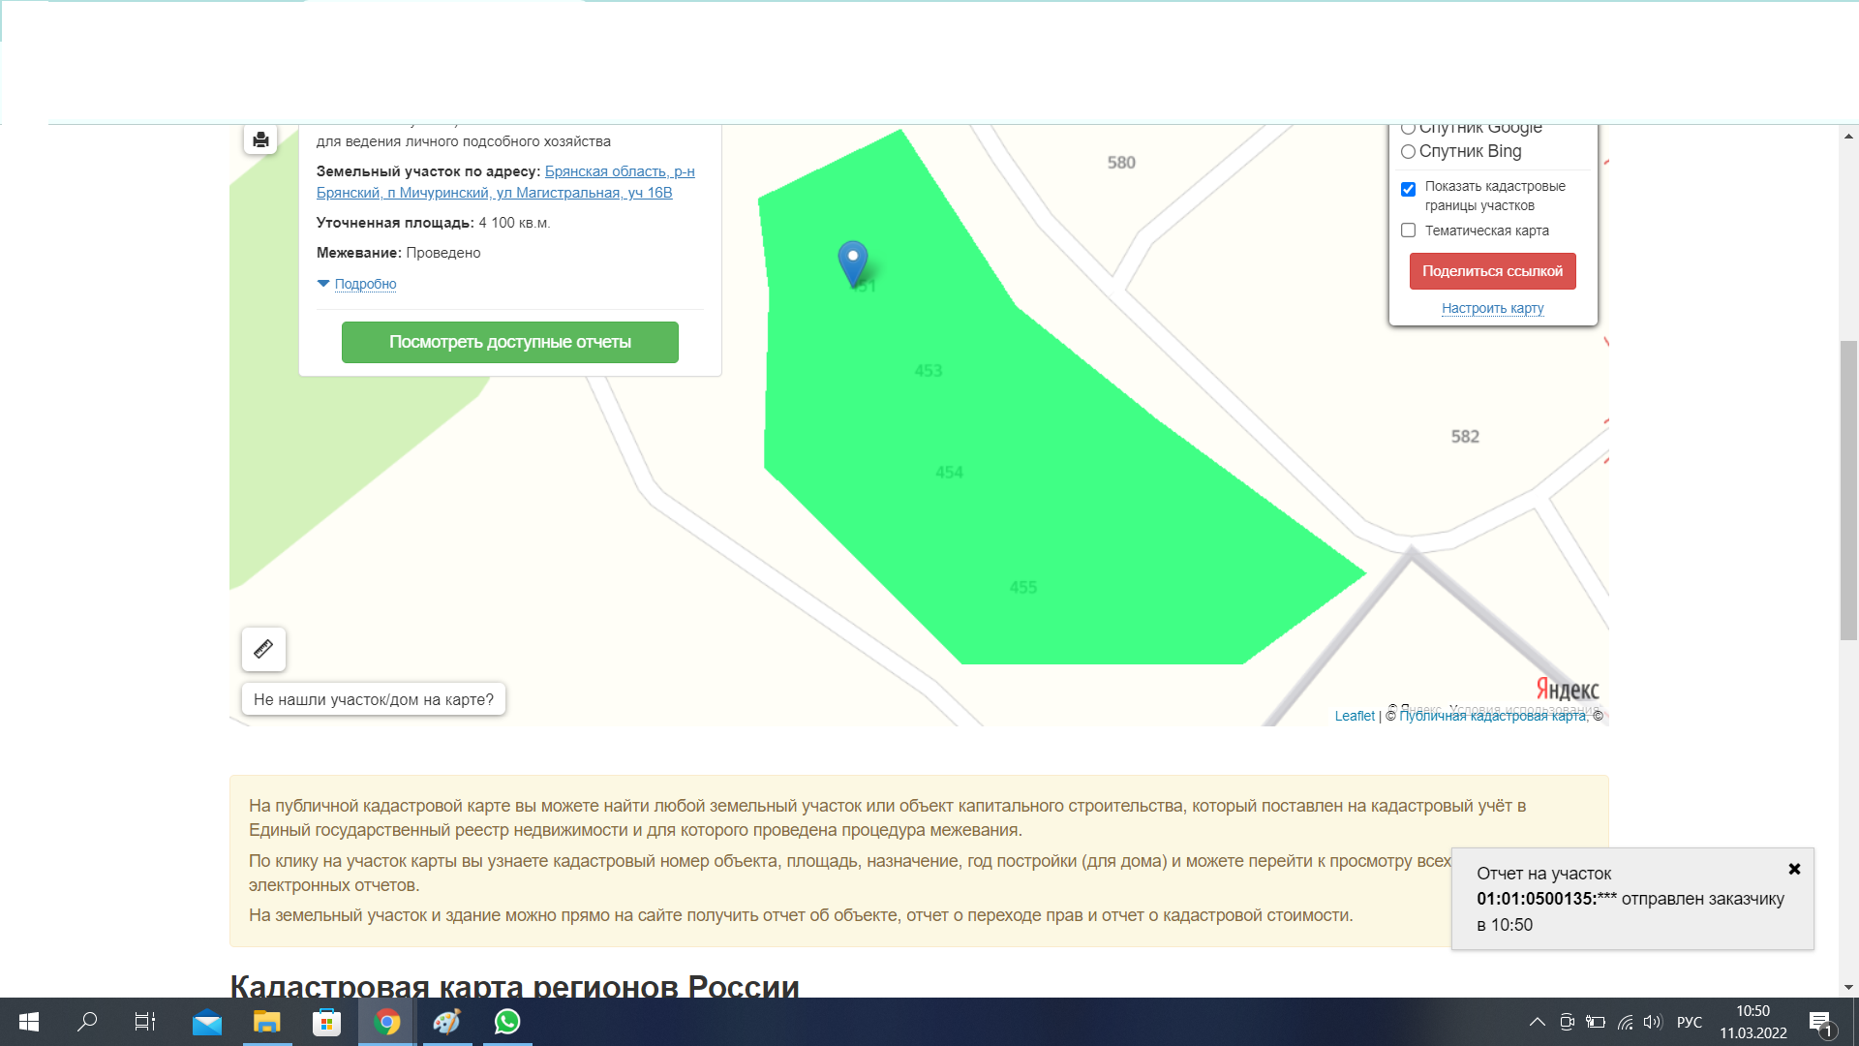Image resolution: width=1859 pixels, height=1046 pixels.
Task: Click the print map icon
Action: tap(260, 140)
